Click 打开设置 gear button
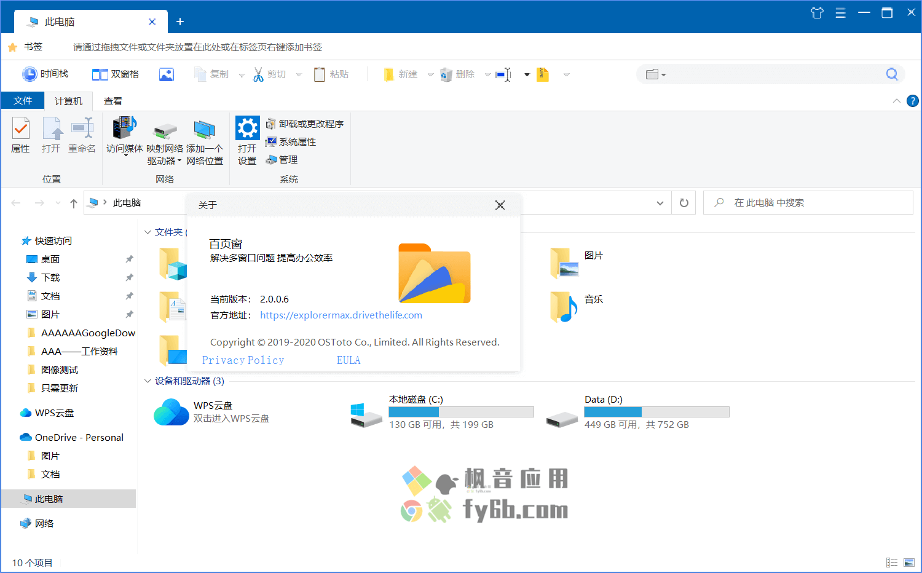 coord(247,141)
